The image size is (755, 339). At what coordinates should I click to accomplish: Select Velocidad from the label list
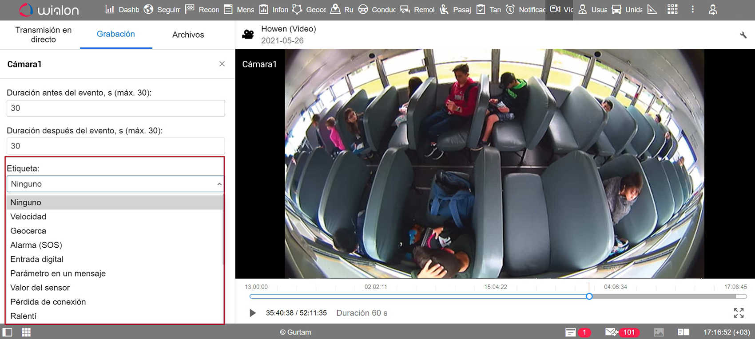[x=28, y=217]
